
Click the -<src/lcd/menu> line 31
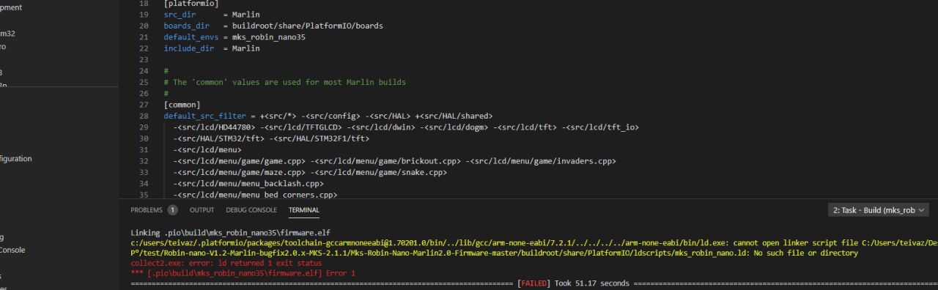207,149
